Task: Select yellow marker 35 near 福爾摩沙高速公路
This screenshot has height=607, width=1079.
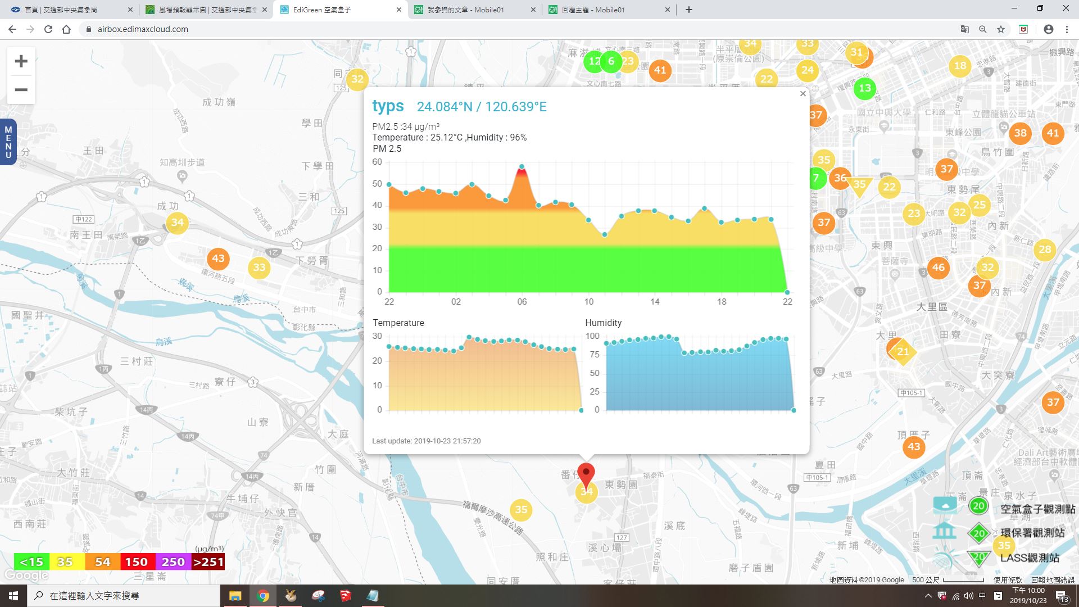Action: [x=521, y=510]
